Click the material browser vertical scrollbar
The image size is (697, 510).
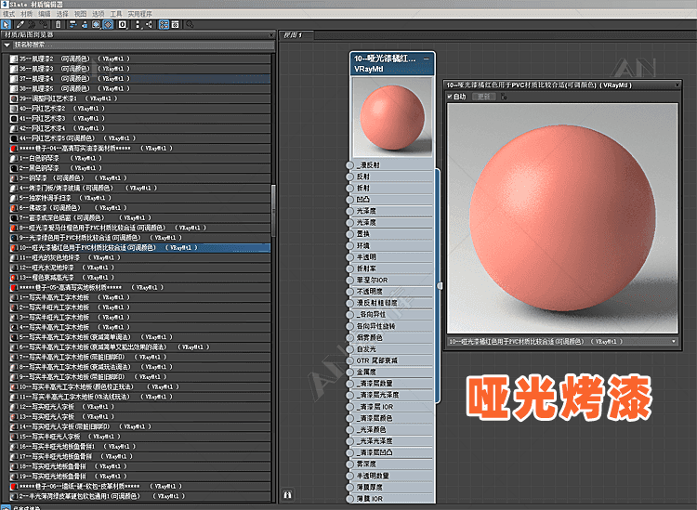(x=273, y=211)
